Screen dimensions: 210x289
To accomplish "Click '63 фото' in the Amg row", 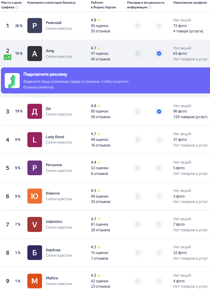I will coord(180,53).
